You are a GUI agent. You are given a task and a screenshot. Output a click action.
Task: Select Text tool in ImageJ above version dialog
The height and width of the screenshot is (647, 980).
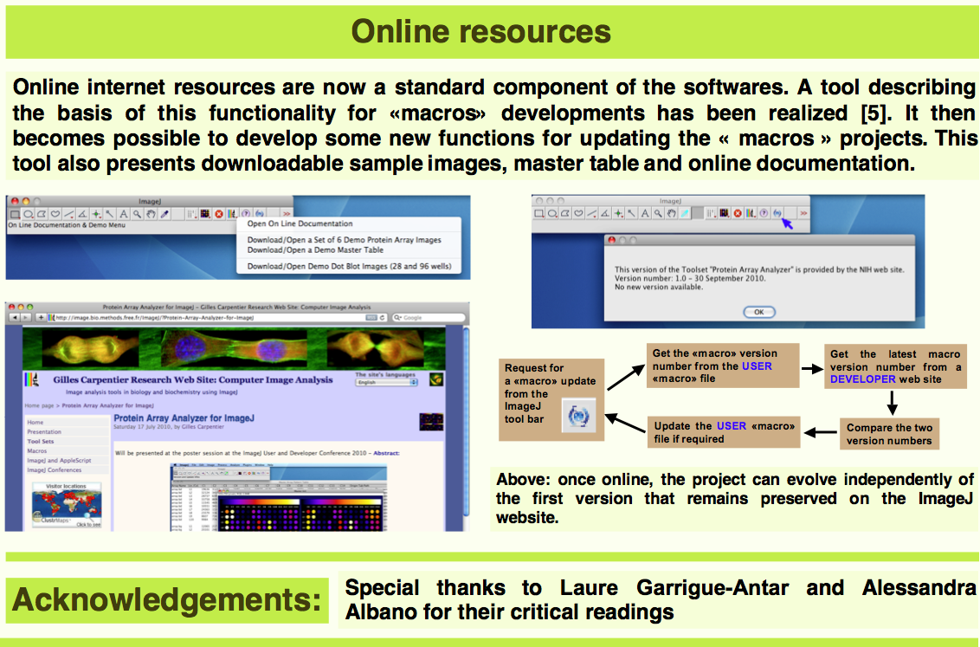[x=645, y=213]
